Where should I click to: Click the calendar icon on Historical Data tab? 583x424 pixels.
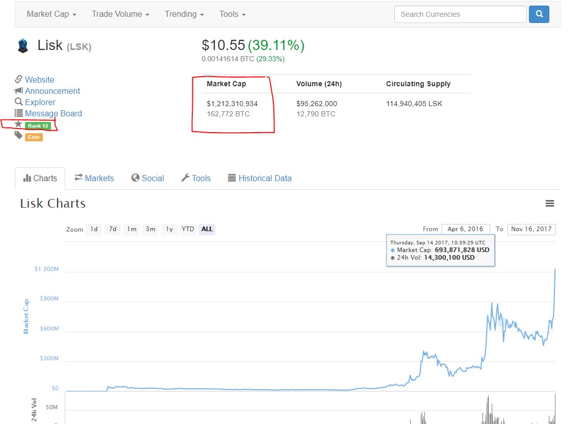click(x=232, y=178)
